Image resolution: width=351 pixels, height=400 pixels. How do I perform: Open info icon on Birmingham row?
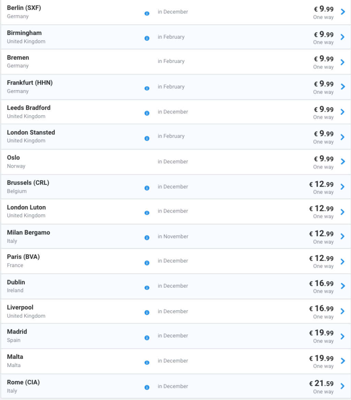(x=147, y=38)
